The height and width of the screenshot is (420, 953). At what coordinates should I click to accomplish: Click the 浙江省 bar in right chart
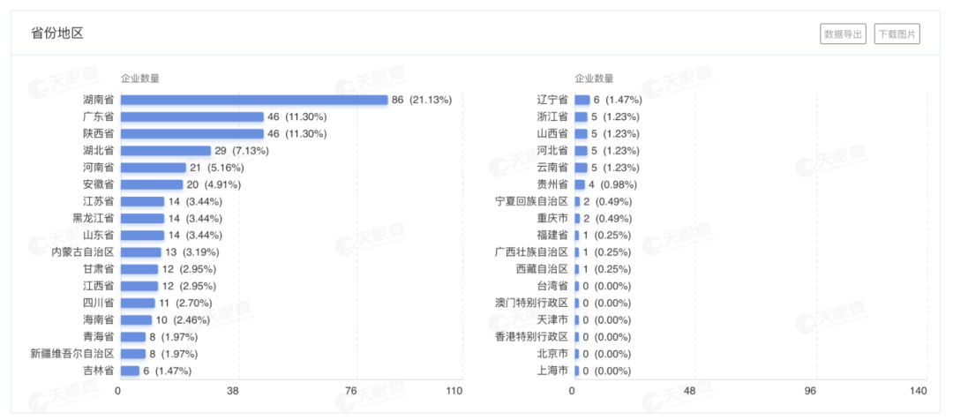click(581, 116)
